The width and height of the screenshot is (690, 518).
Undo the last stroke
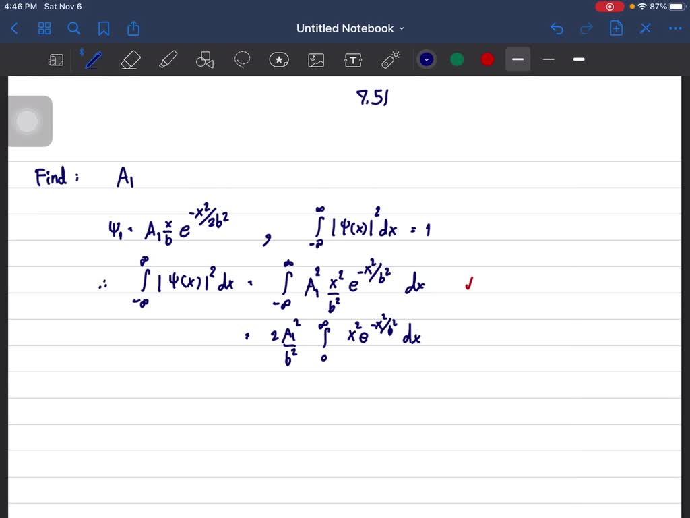point(557,28)
